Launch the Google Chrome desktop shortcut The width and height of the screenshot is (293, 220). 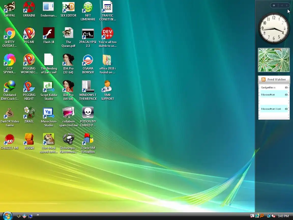tap(9, 37)
